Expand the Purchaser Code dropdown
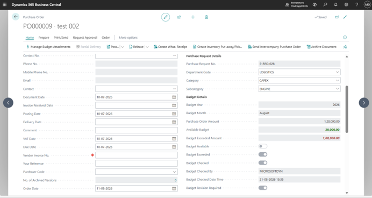The width and height of the screenshot is (372, 198). [174, 172]
